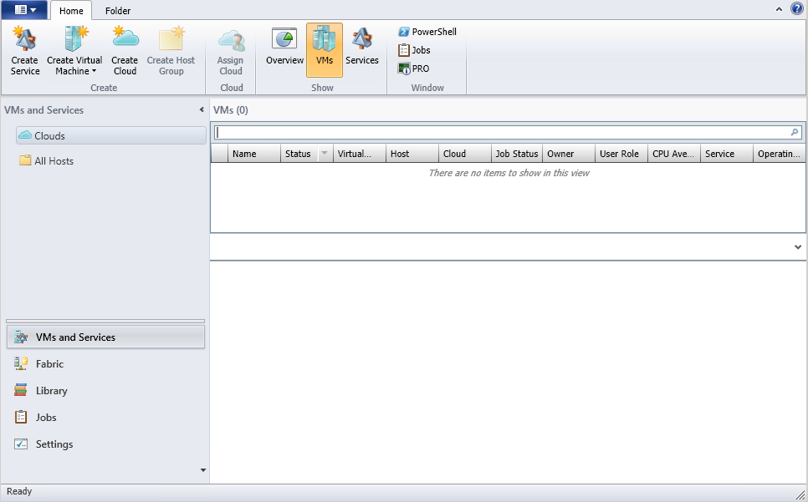The height and width of the screenshot is (502, 808).
Task: Select the VMs view button
Action: 325,48
